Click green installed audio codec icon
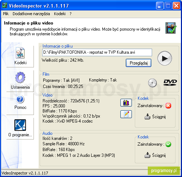The image size is (182, 177). pos(168,144)
